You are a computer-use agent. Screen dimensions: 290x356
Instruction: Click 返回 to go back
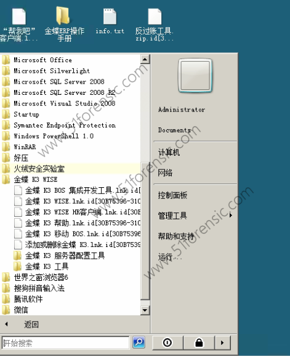pos(31,325)
